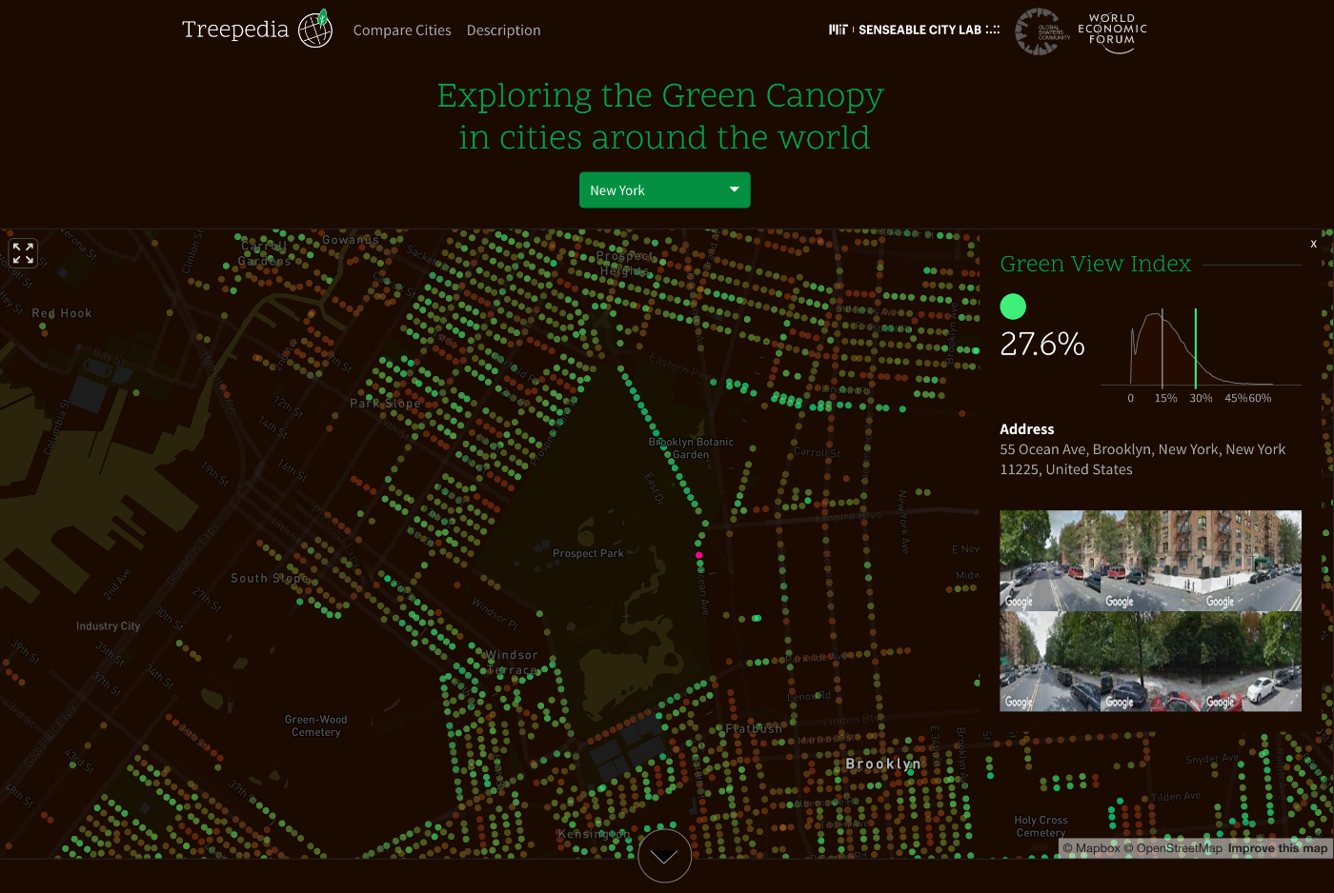The image size is (1334, 893).
Task: Click the Global Shapers Community emblem
Action: coord(1039,31)
